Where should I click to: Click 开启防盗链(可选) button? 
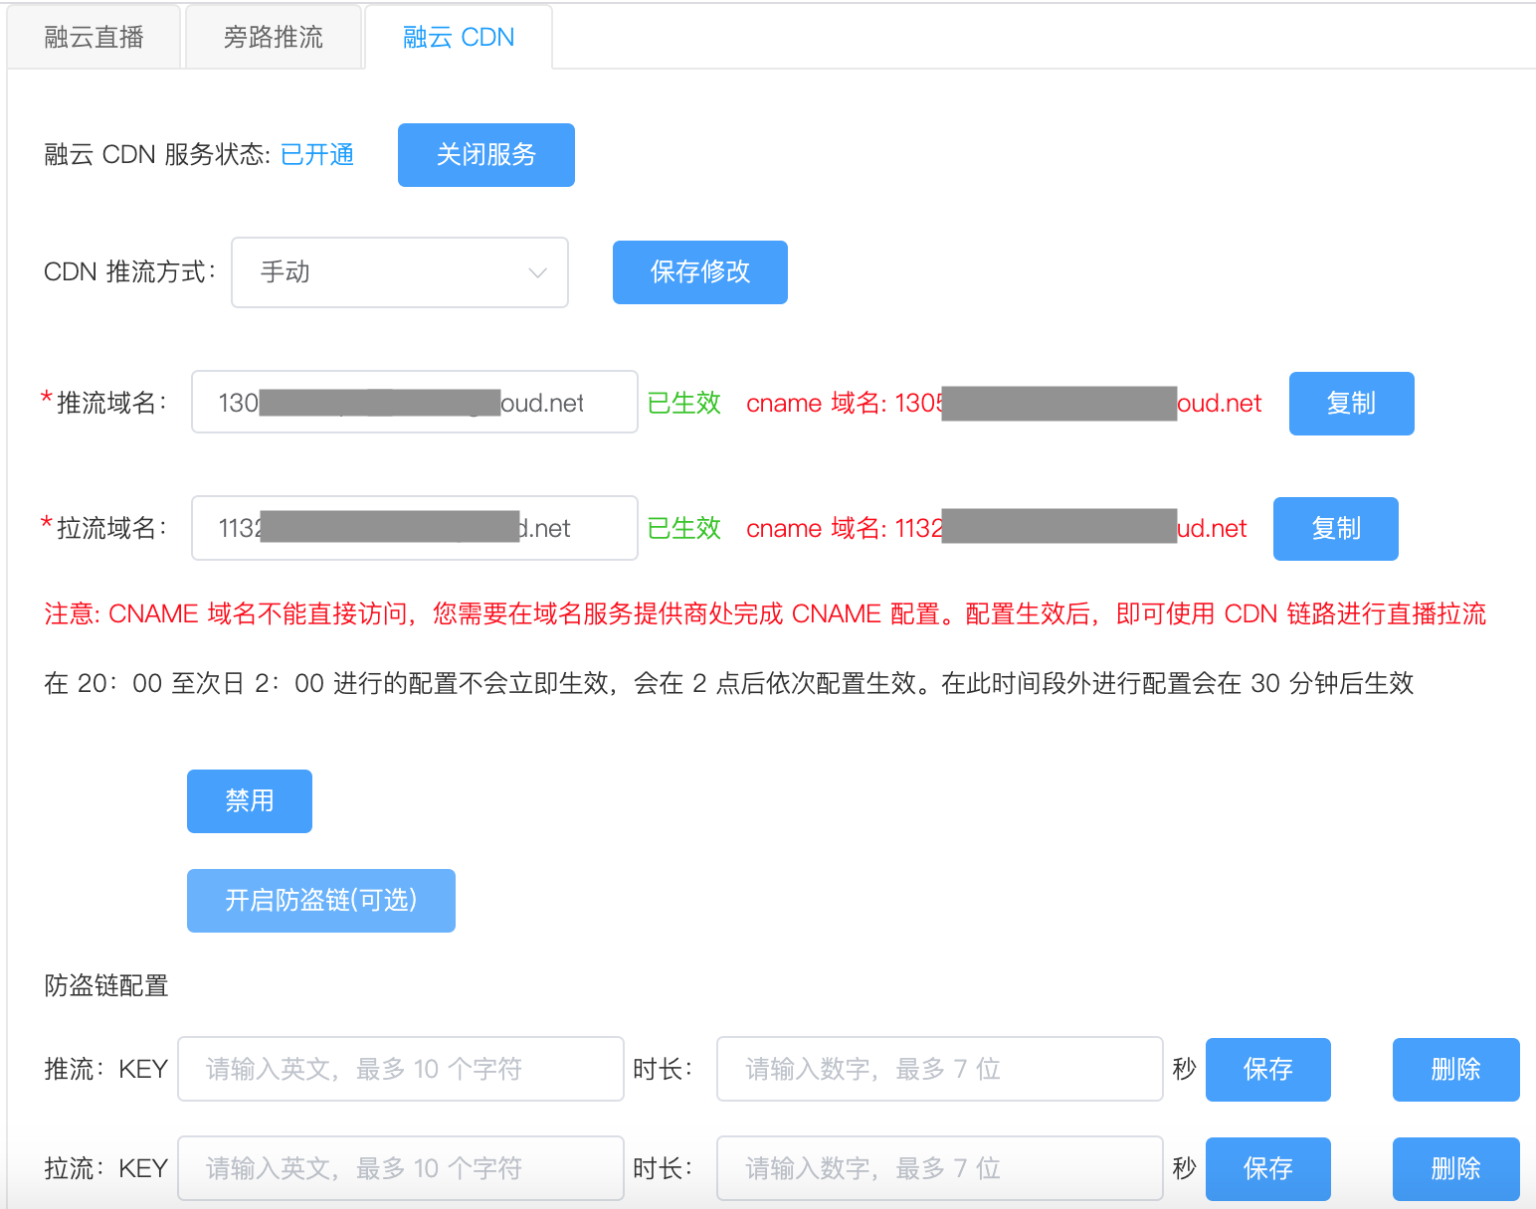pyautogui.click(x=321, y=901)
